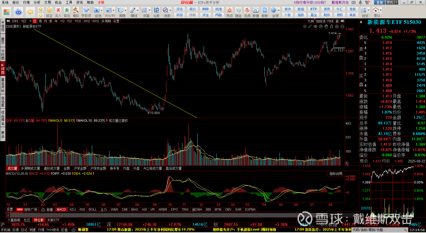Go back with the yellow left arrow
This screenshot has width=426, height=233.
[x=30, y=12]
